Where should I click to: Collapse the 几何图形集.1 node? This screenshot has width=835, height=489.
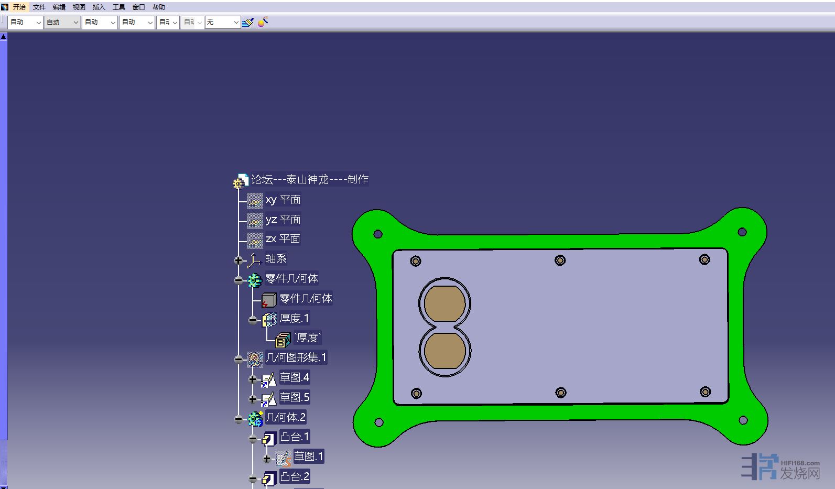[238, 359]
